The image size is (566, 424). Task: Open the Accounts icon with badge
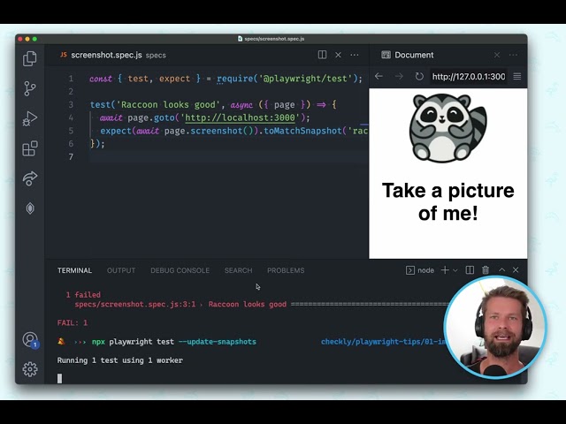(30, 340)
